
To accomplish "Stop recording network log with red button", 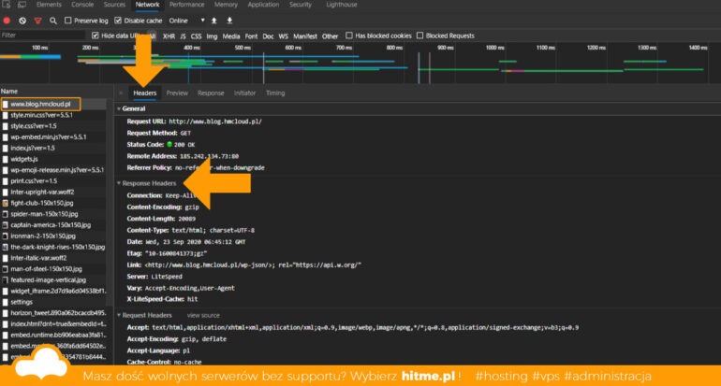I will [x=7, y=21].
